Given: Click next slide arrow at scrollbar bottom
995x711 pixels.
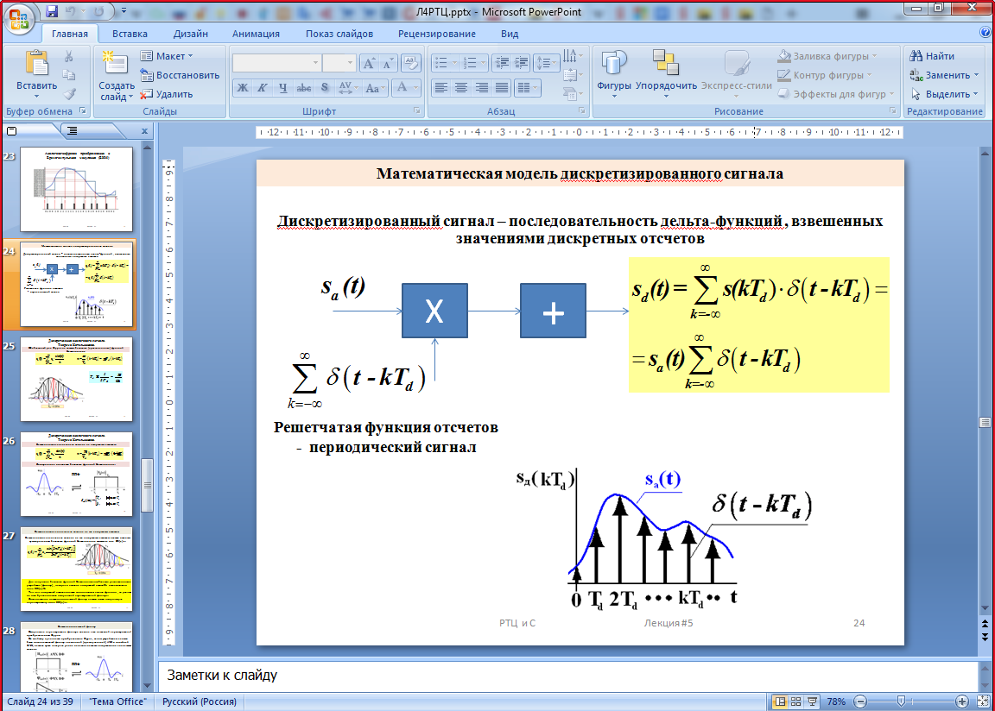Looking at the screenshot, I should (985, 636).
